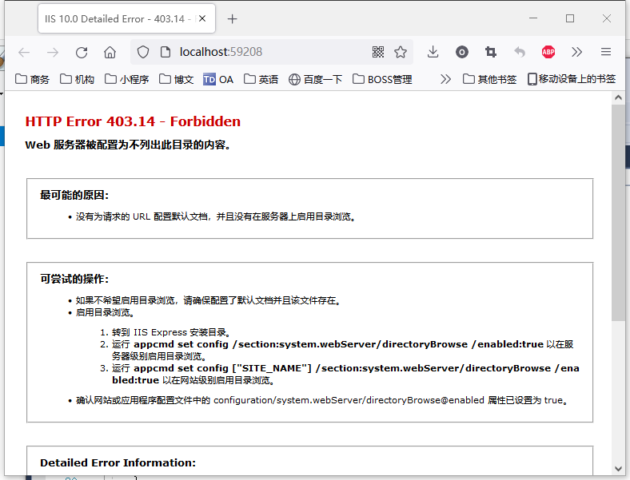The width and height of the screenshot is (630, 480).
Task: Minimize the browser window
Action: (533, 18)
